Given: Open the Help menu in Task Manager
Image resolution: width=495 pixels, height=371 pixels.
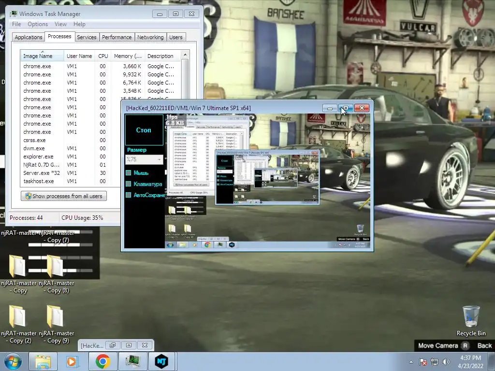Looking at the screenshot, I should [79, 24].
